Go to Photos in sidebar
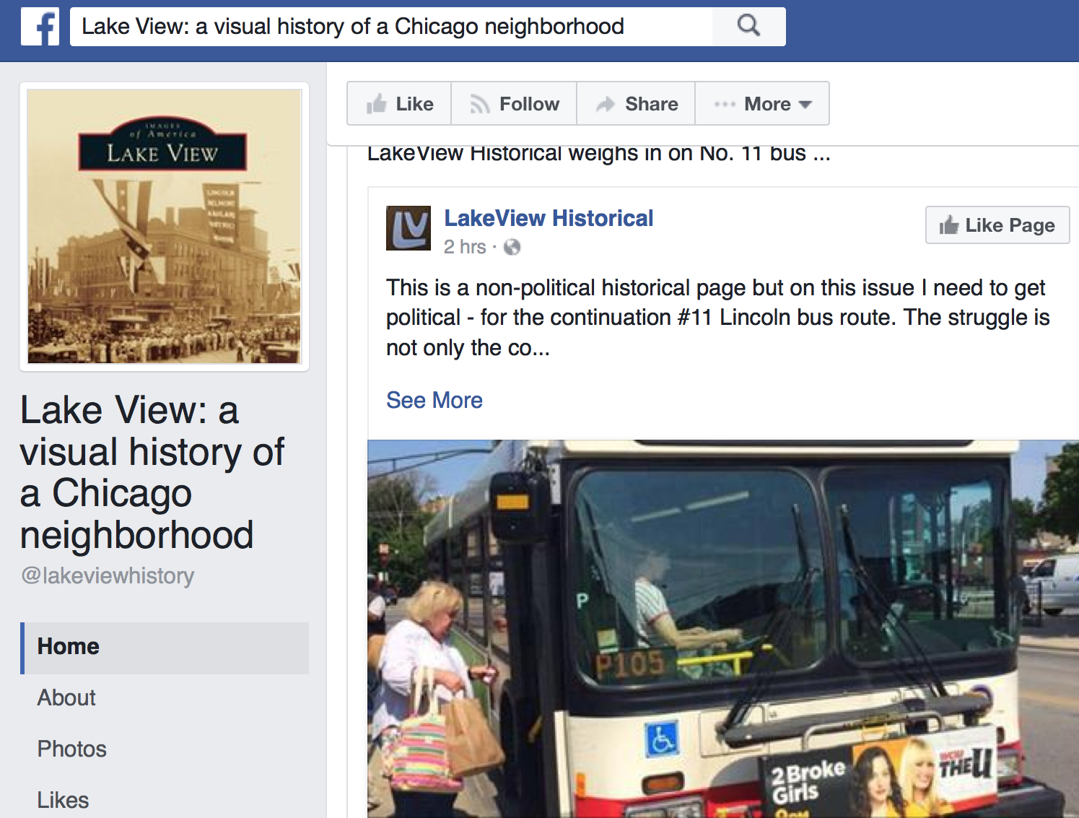 click(72, 749)
